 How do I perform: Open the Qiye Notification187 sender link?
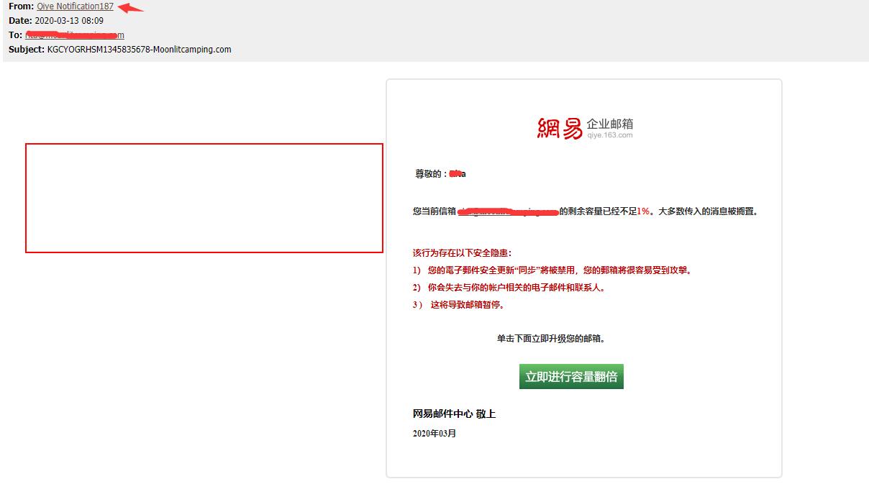(76, 6)
